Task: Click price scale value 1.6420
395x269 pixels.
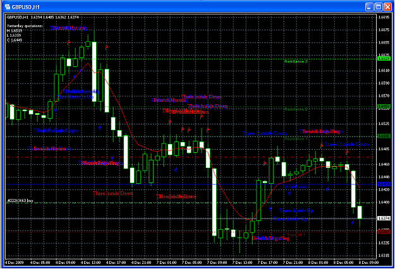Action: point(384,189)
